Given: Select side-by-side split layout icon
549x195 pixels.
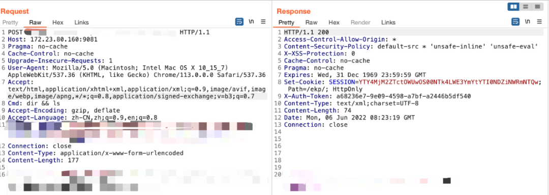Looking at the screenshot, I should pos(513,7).
